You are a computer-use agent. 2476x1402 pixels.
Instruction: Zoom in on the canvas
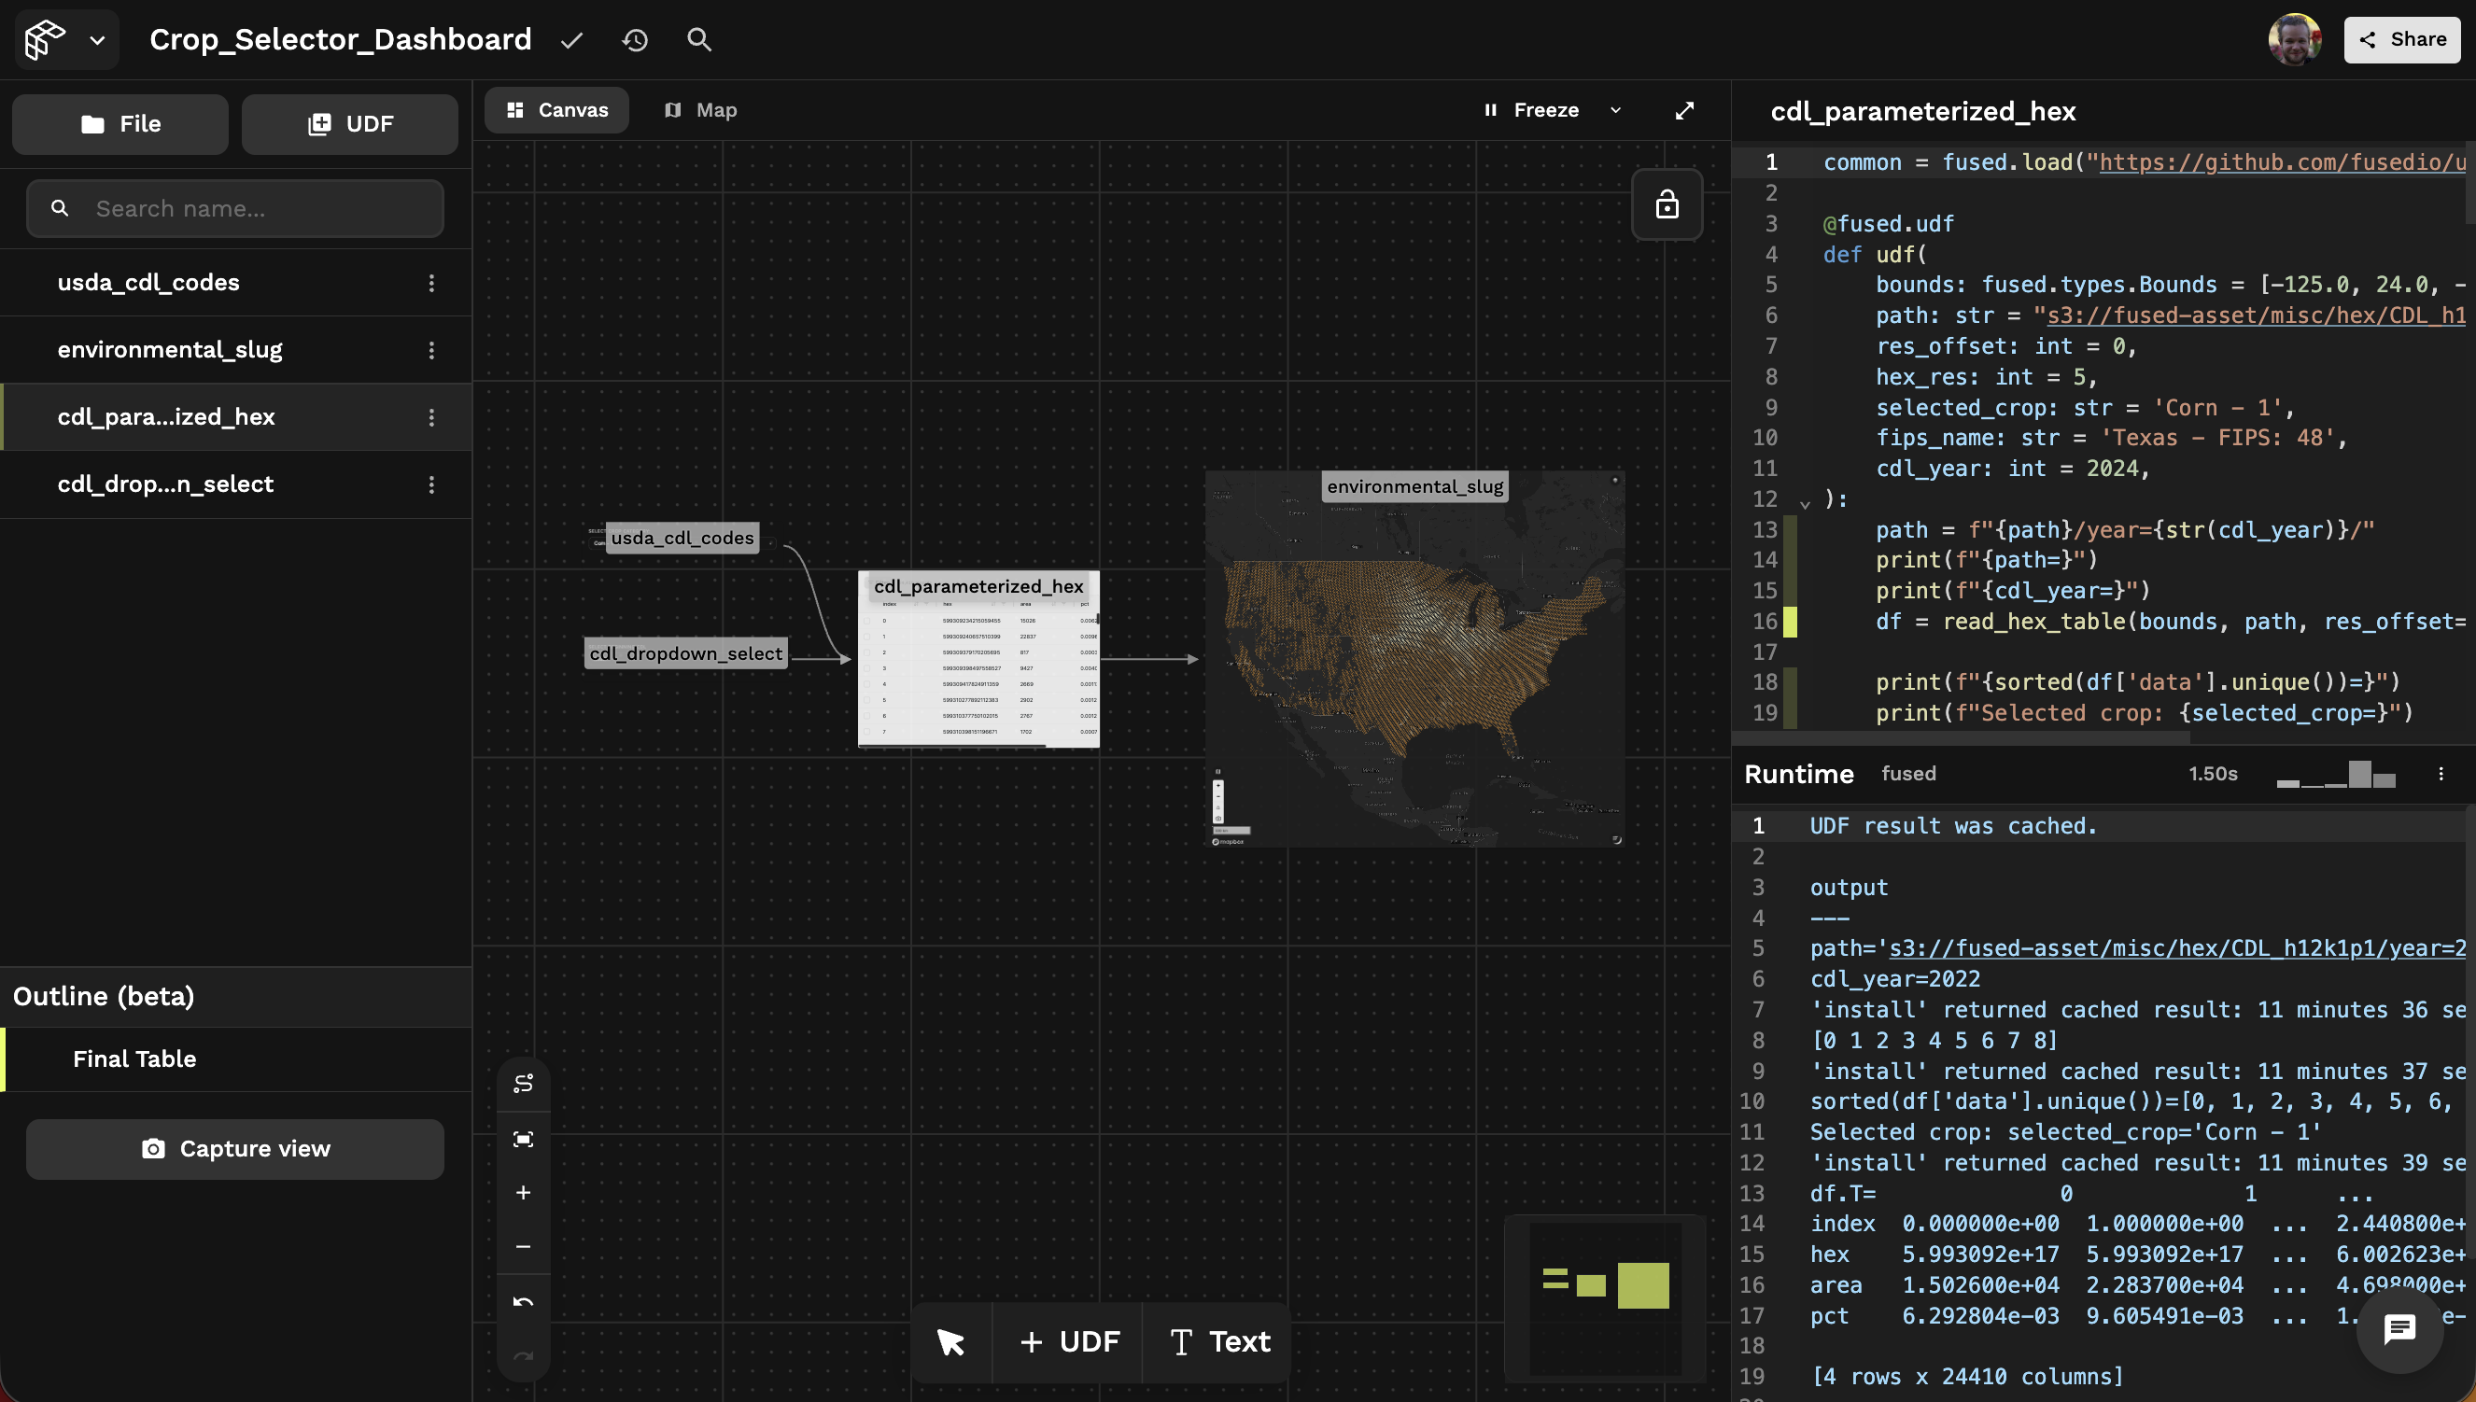click(523, 1193)
